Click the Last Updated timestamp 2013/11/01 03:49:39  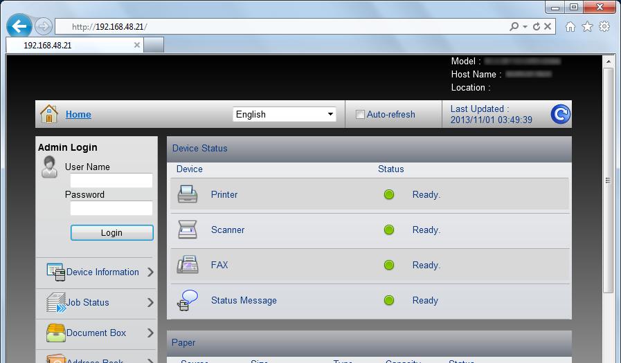point(491,120)
